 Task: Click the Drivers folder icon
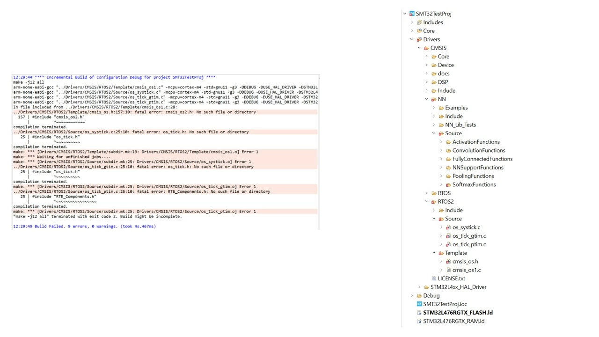point(419,39)
